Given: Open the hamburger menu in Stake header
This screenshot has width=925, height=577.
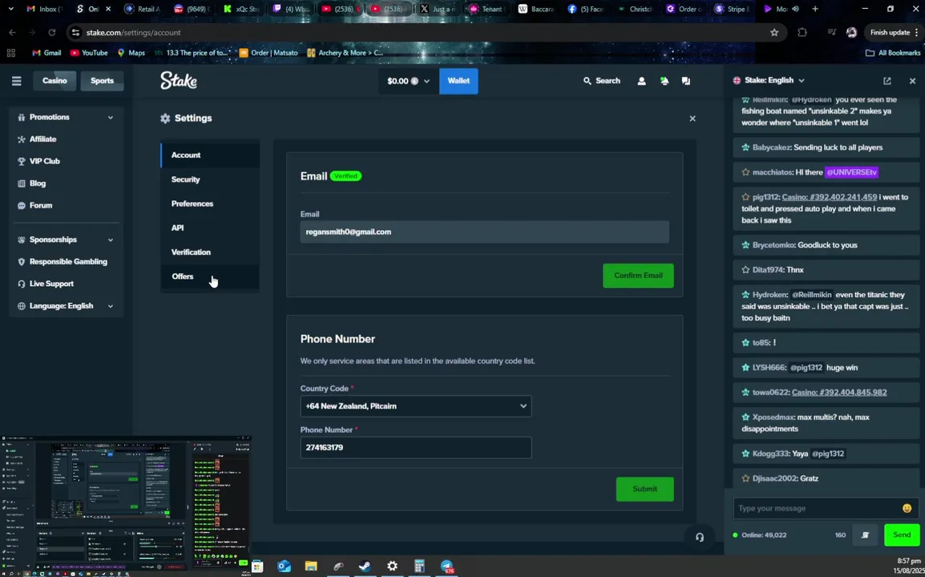Looking at the screenshot, I should pos(17,81).
